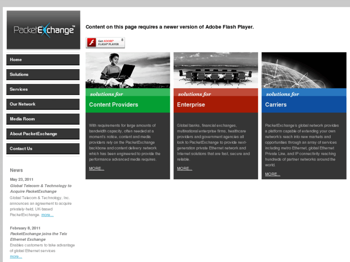The height and width of the screenshot is (262, 350).
Task: Click the Get Adobe Flash Player badge
Action: pos(105,43)
